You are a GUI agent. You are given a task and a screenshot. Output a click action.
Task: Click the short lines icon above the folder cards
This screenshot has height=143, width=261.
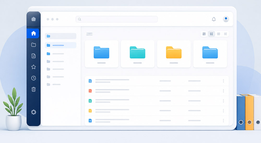tap(89, 34)
